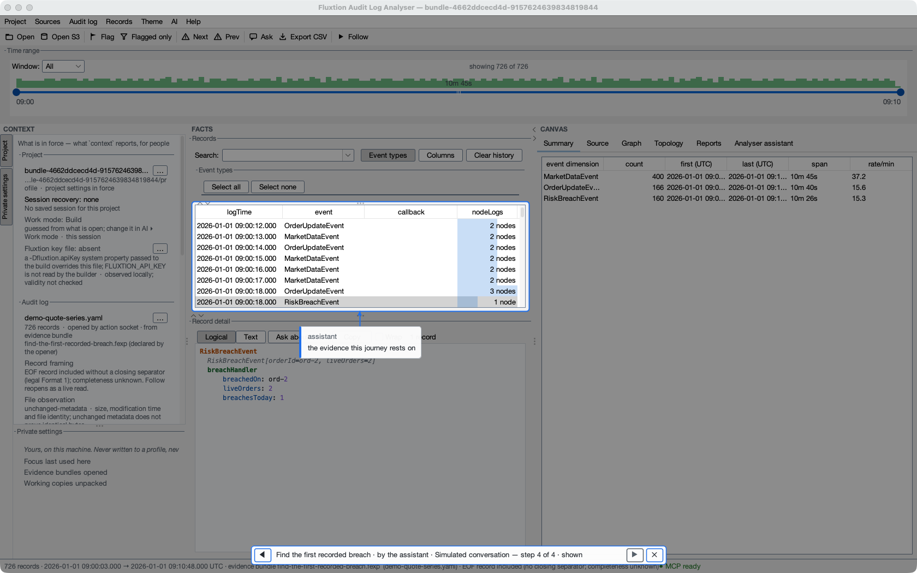Open the Window time range dropdown
The image size is (917, 573).
pyautogui.click(x=63, y=66)
